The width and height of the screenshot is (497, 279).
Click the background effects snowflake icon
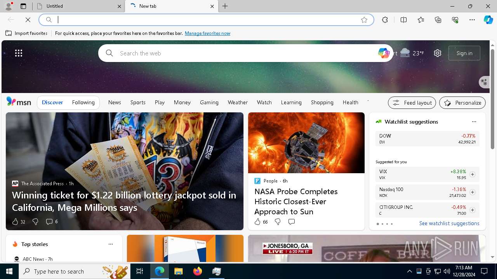[x=484, y=82]
